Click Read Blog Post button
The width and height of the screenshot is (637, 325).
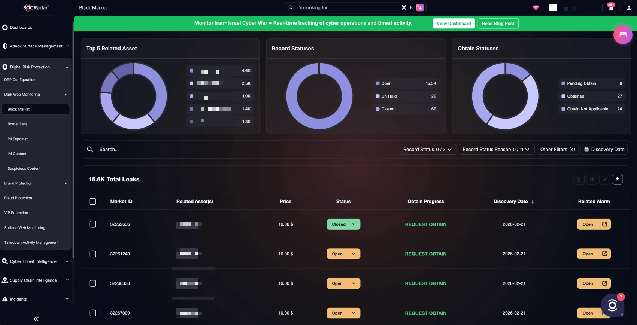pyautogui.click(x=498, y=24)
